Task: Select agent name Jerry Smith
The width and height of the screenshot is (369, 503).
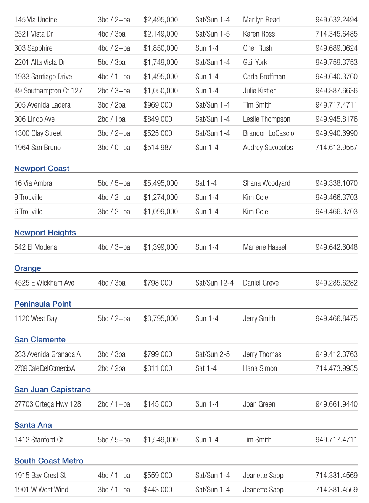Action: coord(259,319)
